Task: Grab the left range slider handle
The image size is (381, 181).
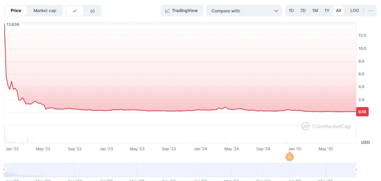Action: pos(4,170)
